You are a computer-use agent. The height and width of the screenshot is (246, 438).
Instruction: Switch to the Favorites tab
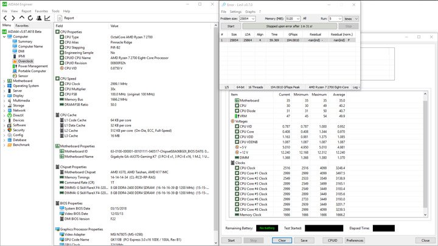tap(22, 26)
